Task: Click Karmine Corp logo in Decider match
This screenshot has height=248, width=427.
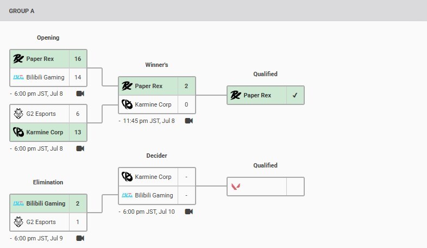Action: click(127, 177)
